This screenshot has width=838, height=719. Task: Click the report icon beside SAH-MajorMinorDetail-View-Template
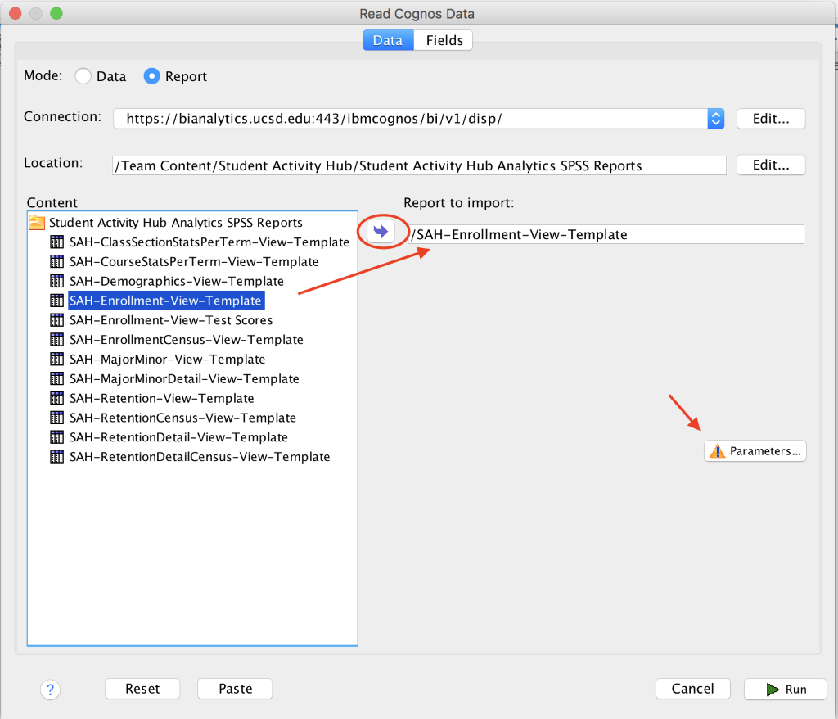[56, 379]
